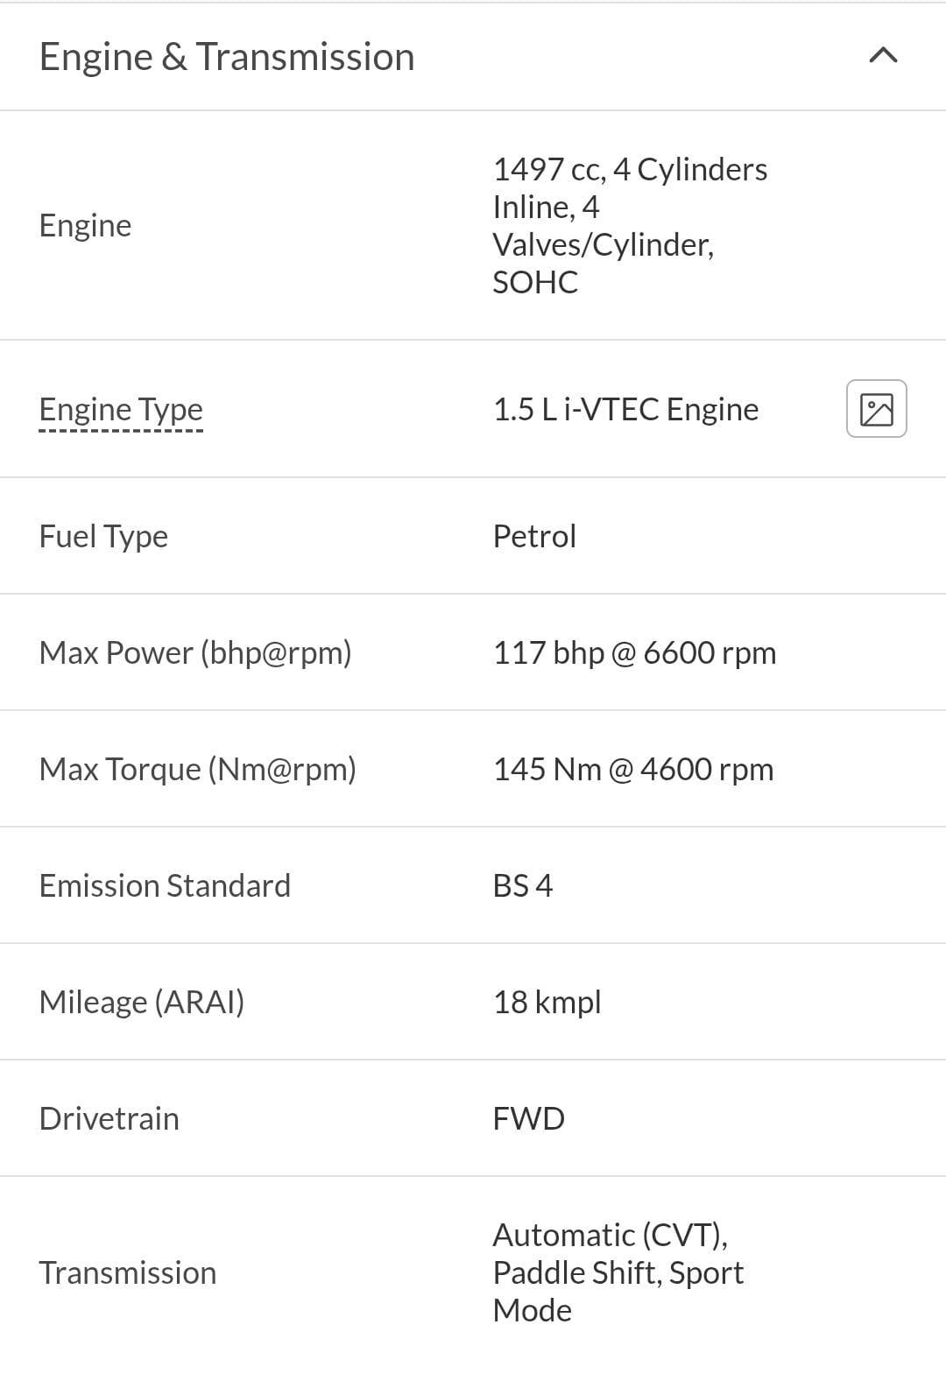Select the Transmission row label
Image resolution: width=946 pixels, height=1381 pixels.
[127, 1272]
